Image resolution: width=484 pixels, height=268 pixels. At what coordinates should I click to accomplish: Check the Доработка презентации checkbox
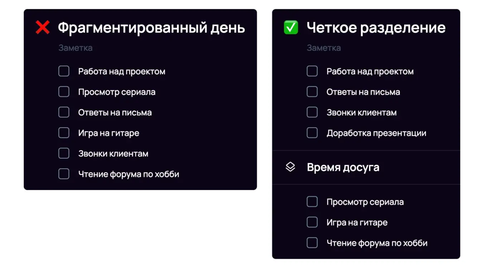(312, 133)
